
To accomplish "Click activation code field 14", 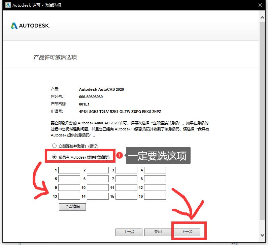I will tap(98, 196).
